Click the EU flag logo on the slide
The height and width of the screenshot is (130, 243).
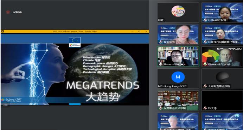[x=75, y=40]
